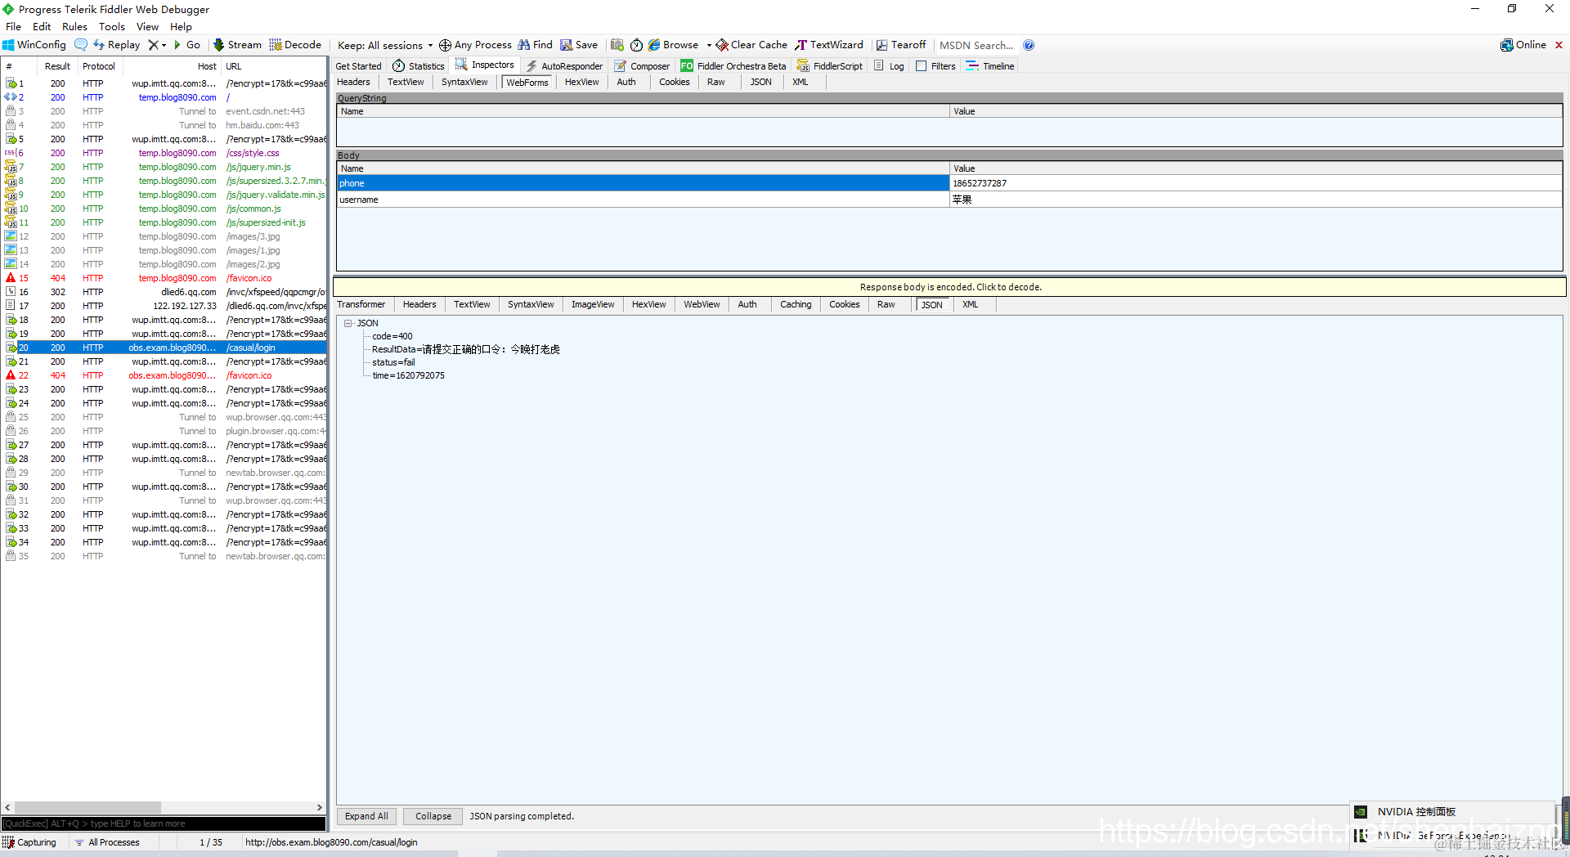Toggle Capturing in status bar
Image resolution: width=1570 pixels, height=857 pixels.
click(30, 842)
